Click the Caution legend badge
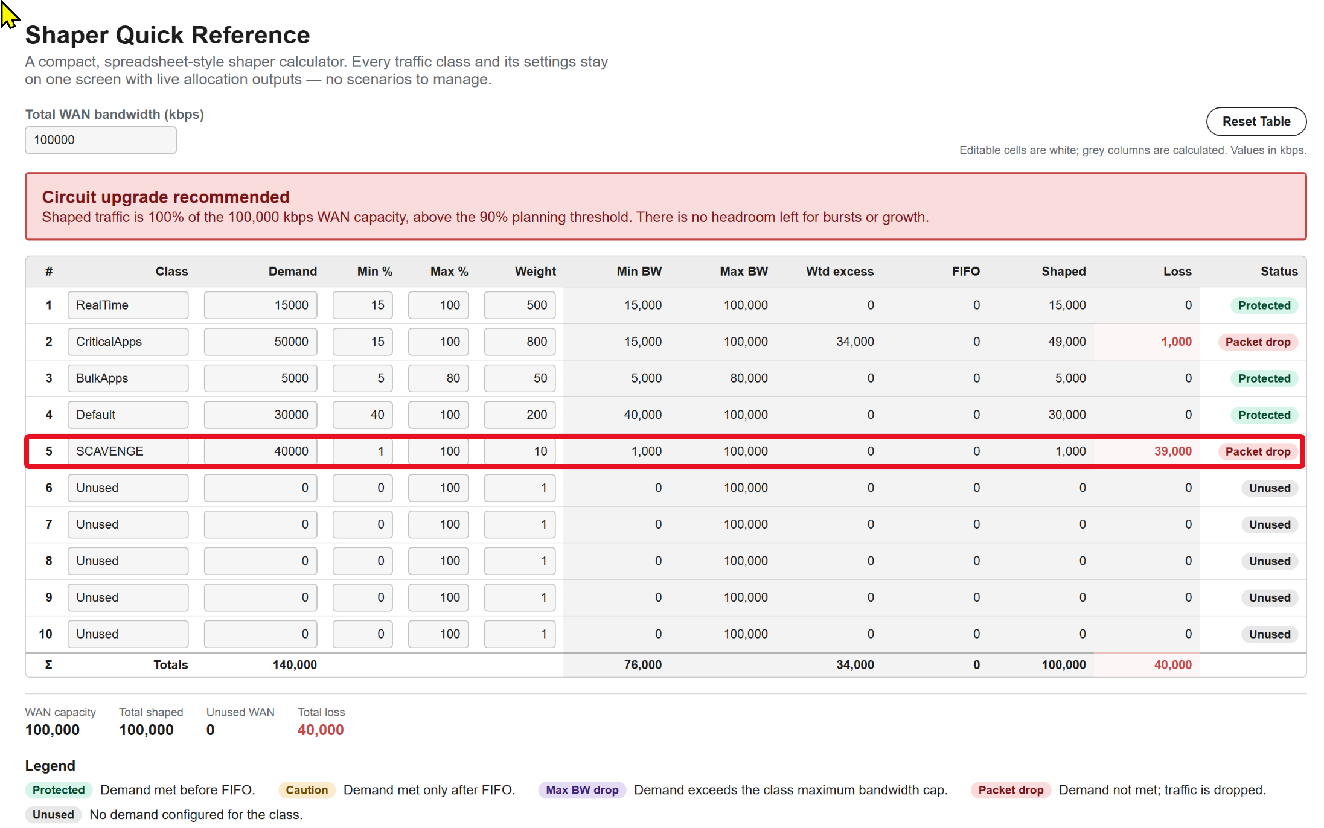The width and height of the screenshot is (1324, 828). click(307, 790)
